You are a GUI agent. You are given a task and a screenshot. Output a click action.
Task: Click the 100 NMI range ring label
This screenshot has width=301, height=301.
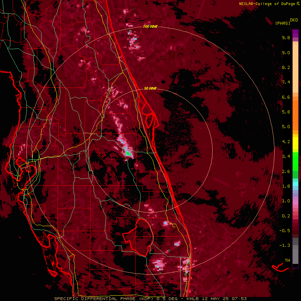click(x=150, y=26)
